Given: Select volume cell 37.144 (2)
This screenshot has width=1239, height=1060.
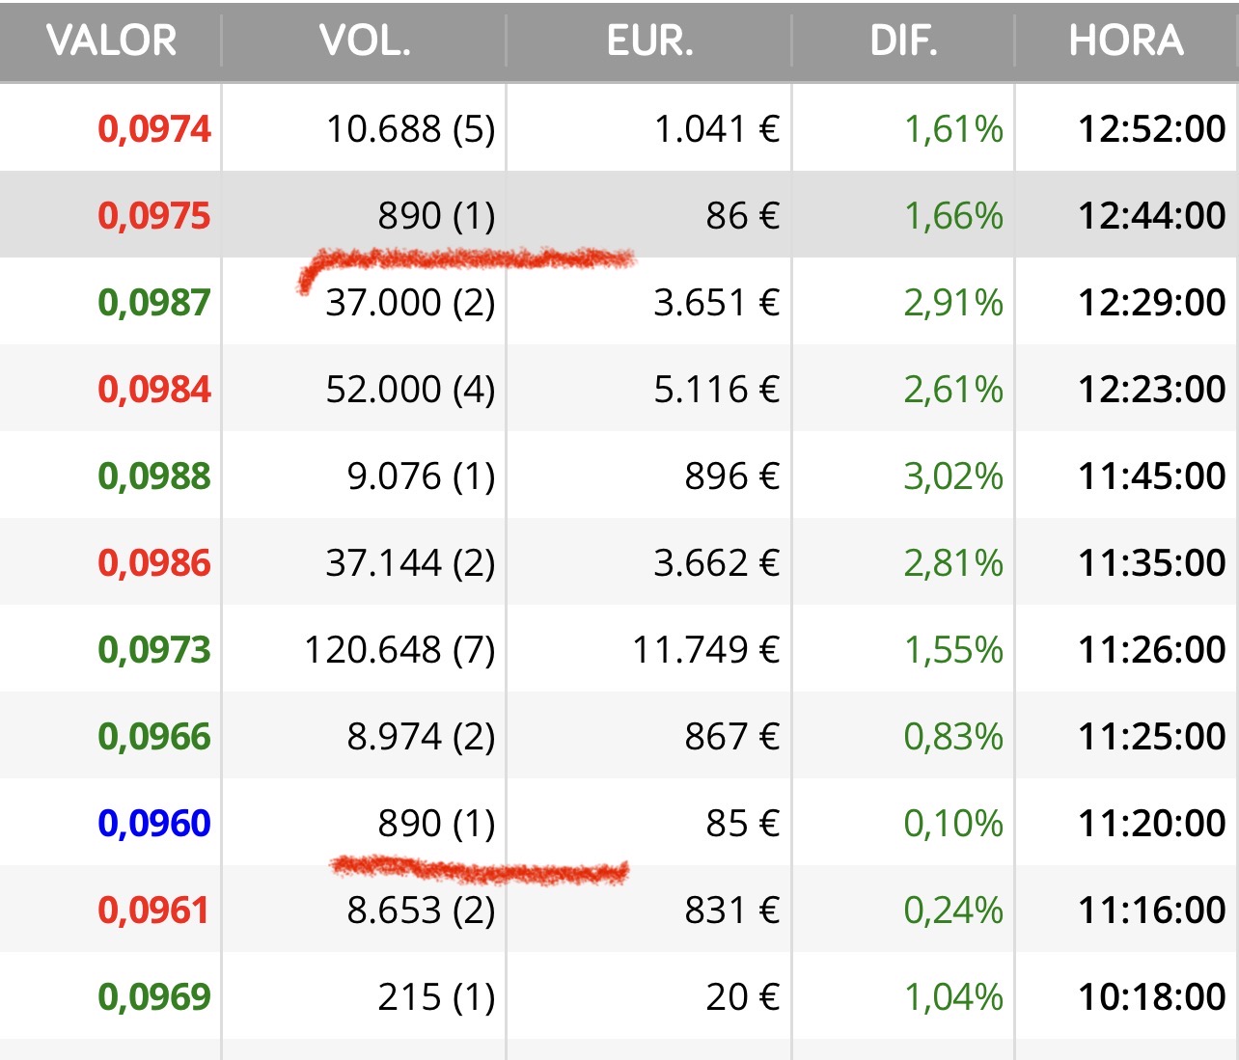Looking at the screenshot, I should 410,563.
